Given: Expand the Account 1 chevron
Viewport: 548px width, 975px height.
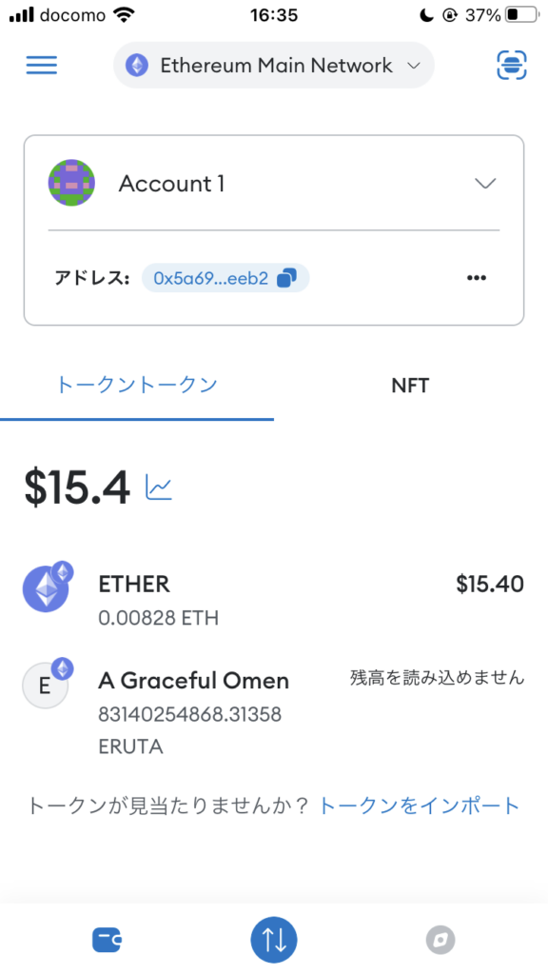Looking at the screenshot, I should click(x=484, y=184).
